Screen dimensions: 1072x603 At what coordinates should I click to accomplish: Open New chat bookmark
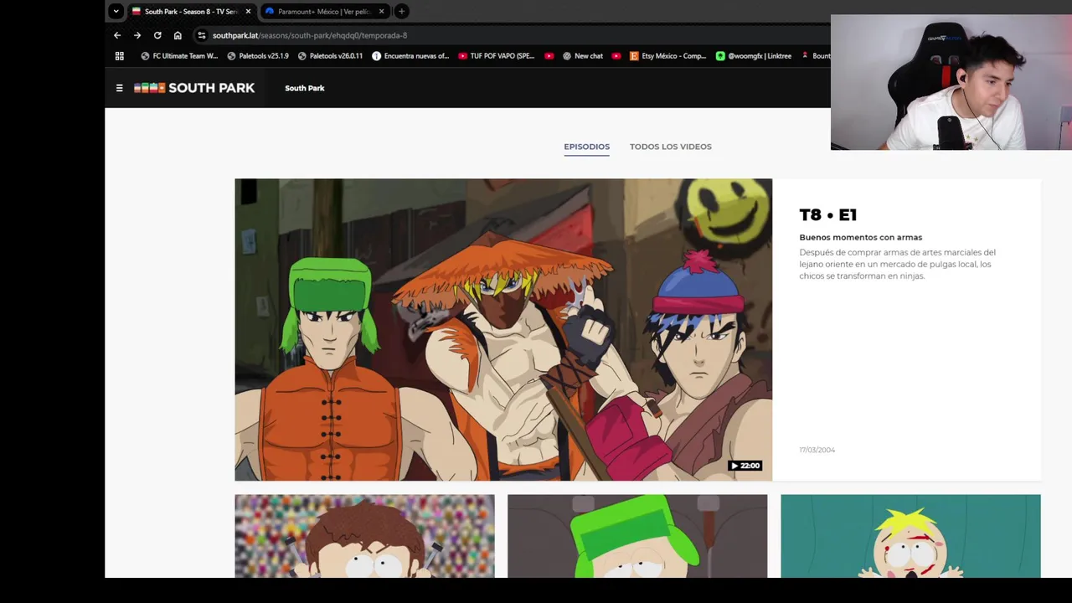click(x=583, y=56)
